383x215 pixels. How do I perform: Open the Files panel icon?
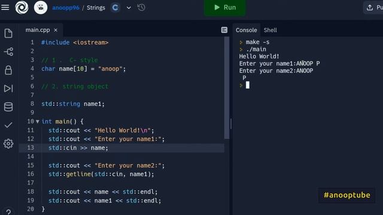tap(8, 33)
